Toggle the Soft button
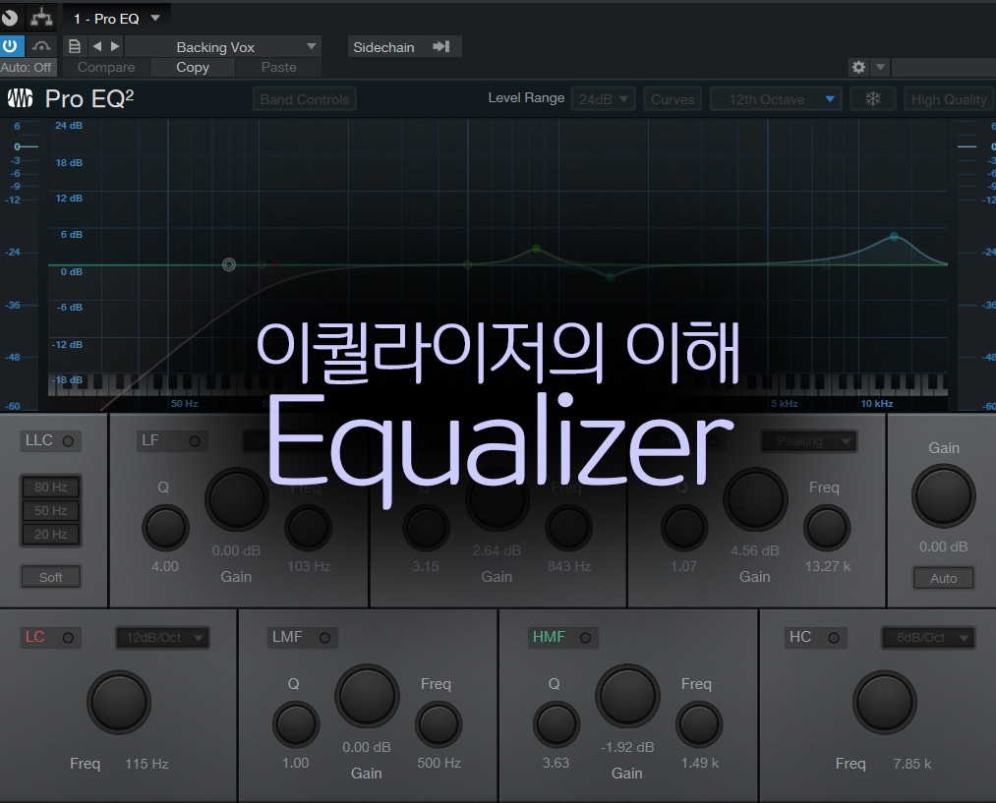 [x=51, y=577]
